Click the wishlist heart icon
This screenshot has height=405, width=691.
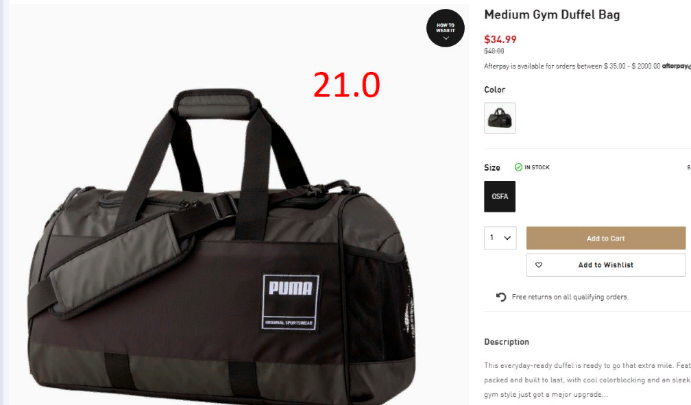539,265
